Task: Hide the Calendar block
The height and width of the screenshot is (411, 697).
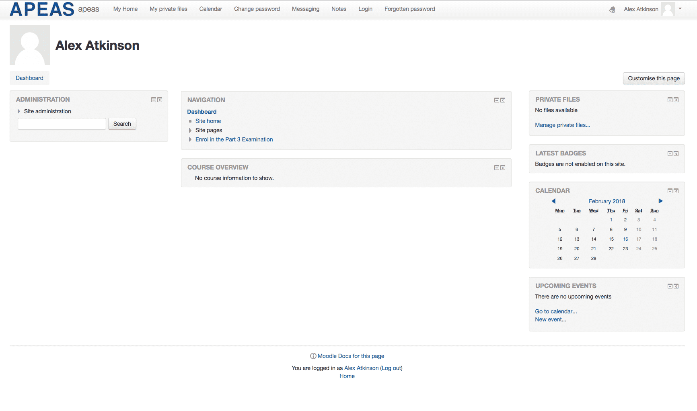Action: point(670,191)
